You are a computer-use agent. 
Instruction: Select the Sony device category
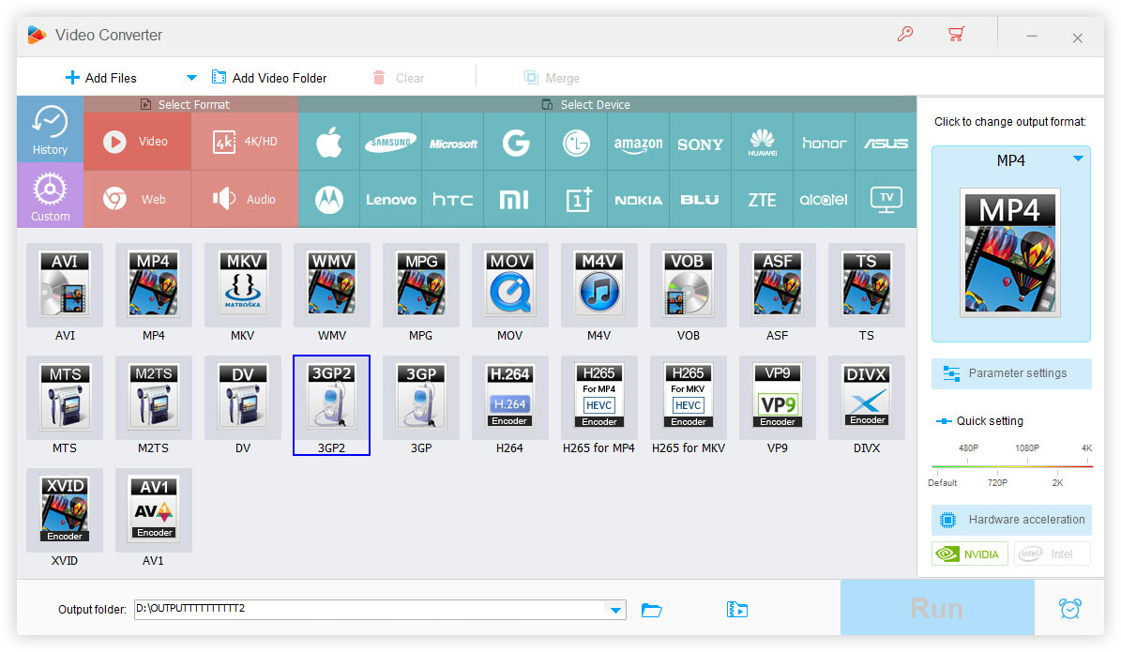click(700, 142)
